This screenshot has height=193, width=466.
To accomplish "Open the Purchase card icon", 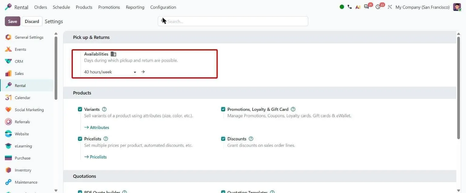I will [x=8, y=158].
